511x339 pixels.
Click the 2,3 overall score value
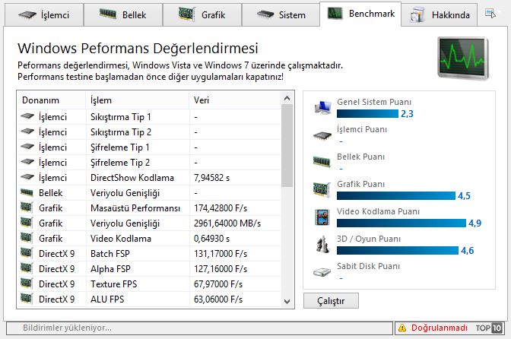coord(407,114)
